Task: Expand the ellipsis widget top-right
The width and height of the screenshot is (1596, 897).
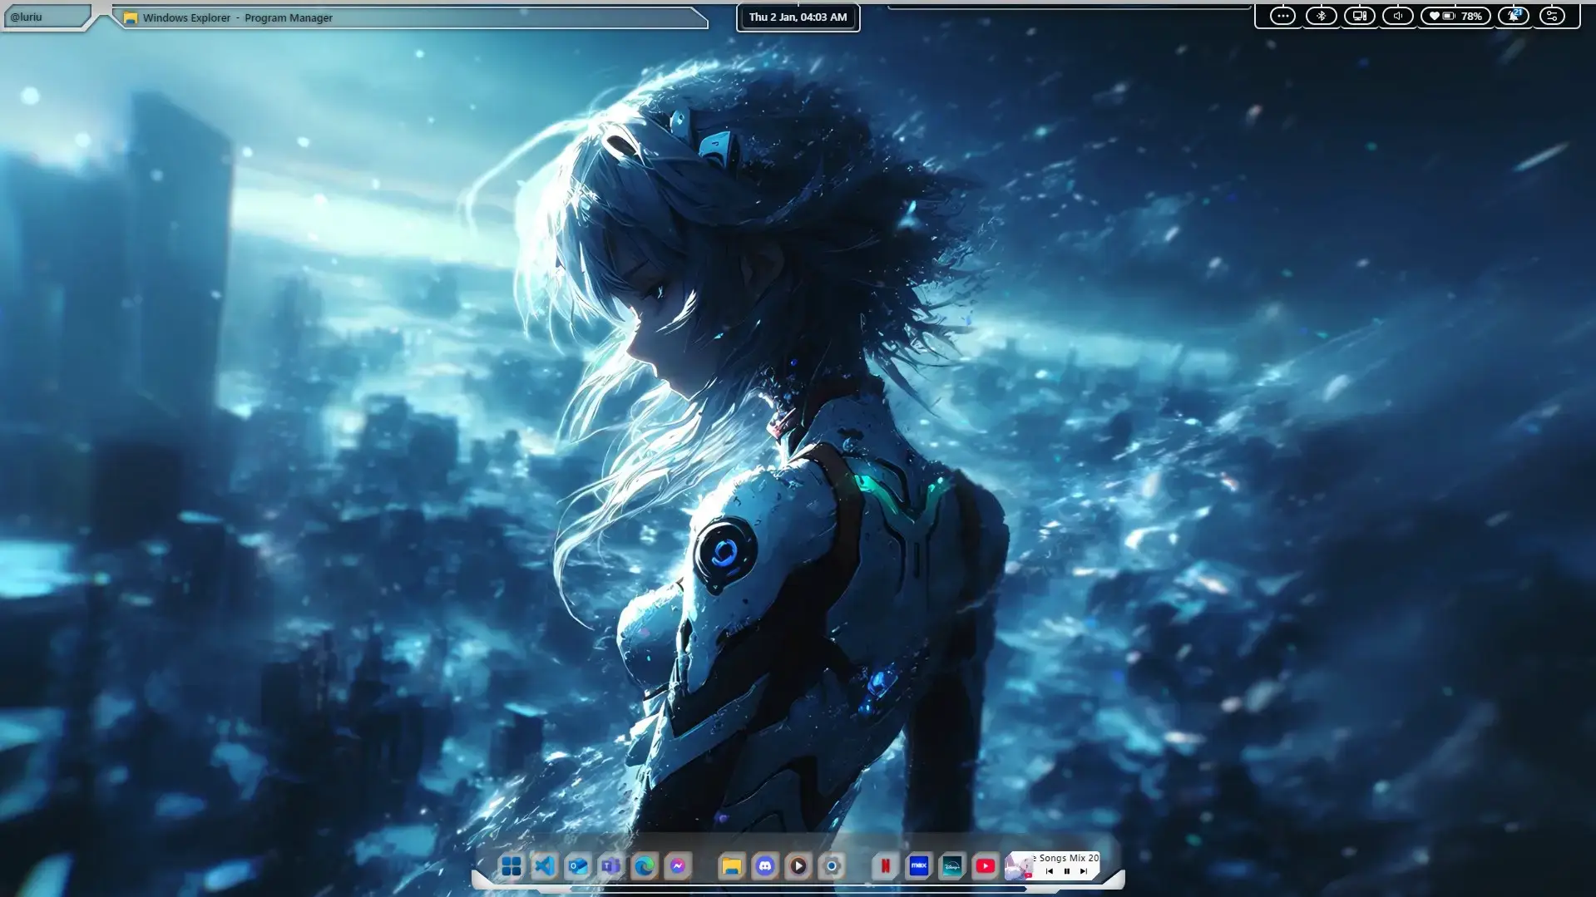Action: pyautogui.click(x=1282, y=15)
